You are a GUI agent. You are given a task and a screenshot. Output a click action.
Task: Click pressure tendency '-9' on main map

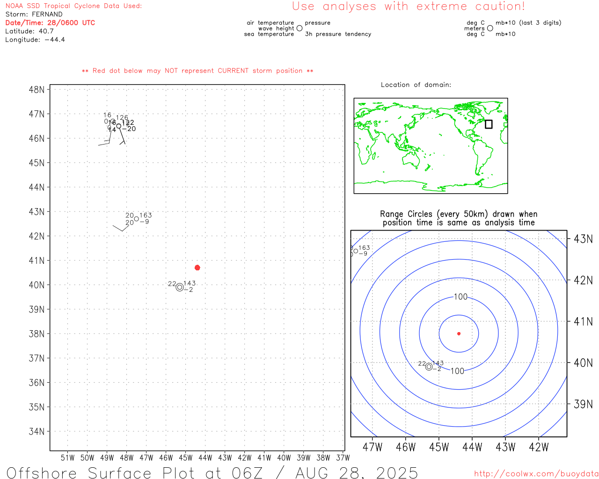click(145, 221)
